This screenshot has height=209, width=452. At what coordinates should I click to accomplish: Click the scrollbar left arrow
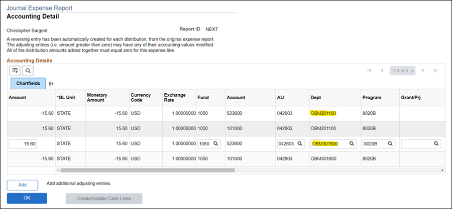[x=58, y=170]
